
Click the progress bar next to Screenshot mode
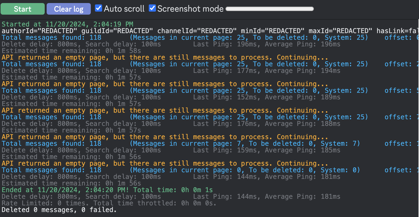pos(270,9)
